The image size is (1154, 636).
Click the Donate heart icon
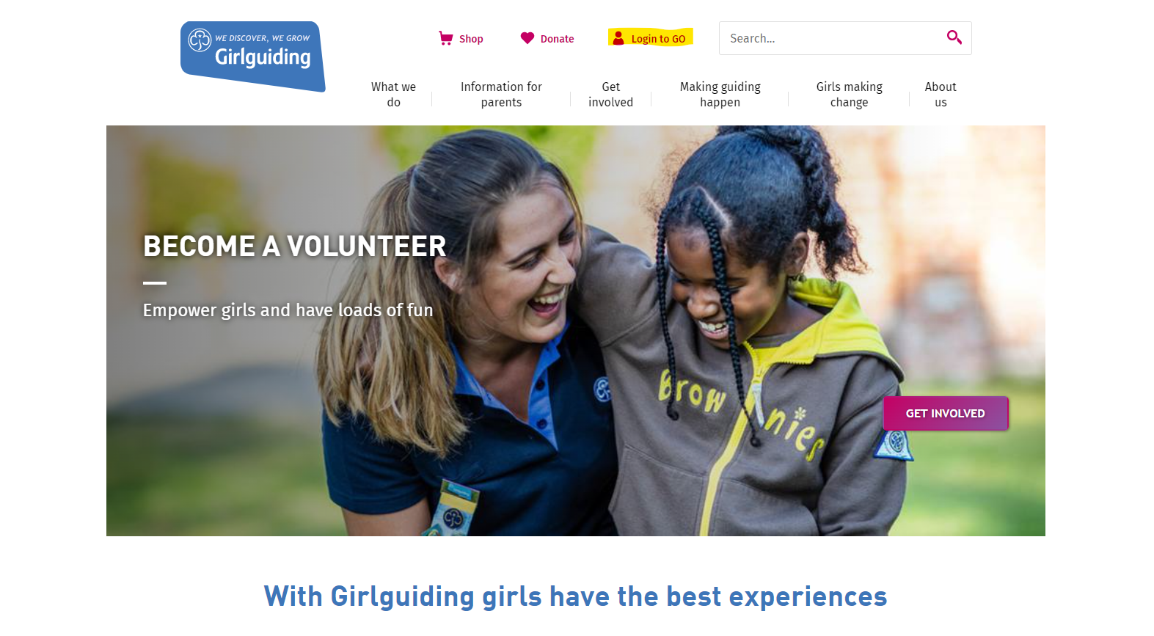527,38
